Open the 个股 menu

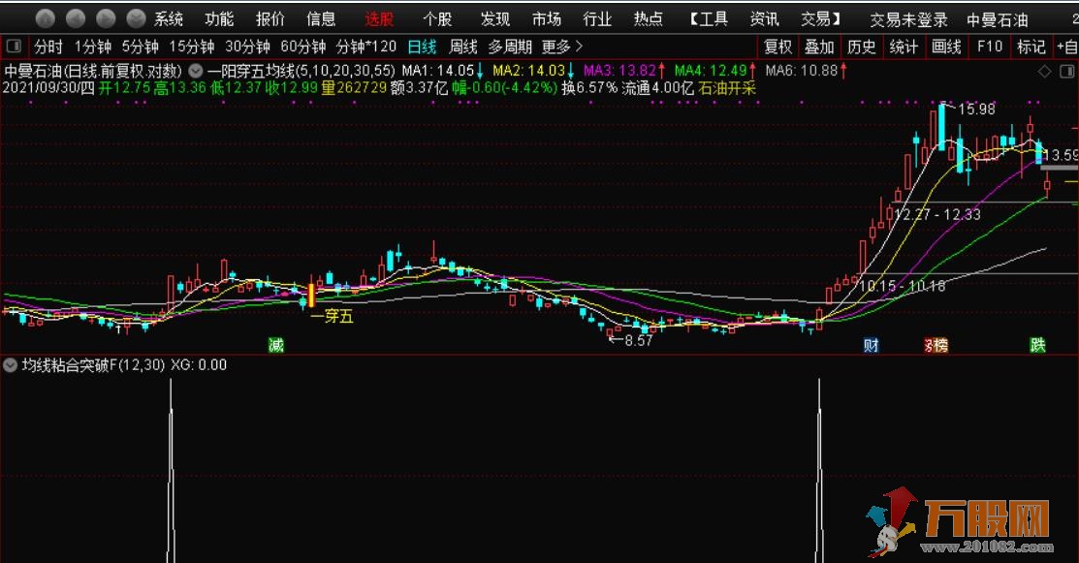pos(437,19)
